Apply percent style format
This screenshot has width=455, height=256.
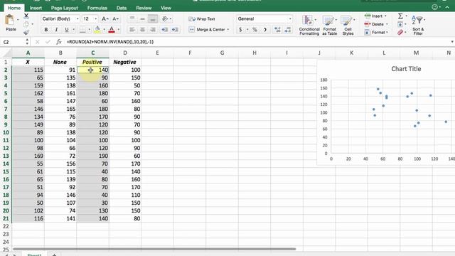pyautogui.click(x=255, y=30)
